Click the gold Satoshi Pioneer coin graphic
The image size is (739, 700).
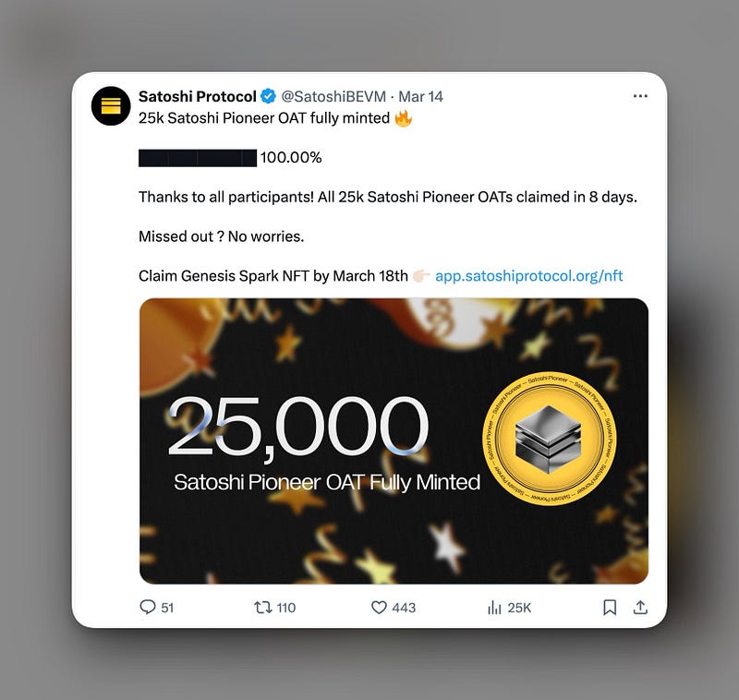coord(550,439)
